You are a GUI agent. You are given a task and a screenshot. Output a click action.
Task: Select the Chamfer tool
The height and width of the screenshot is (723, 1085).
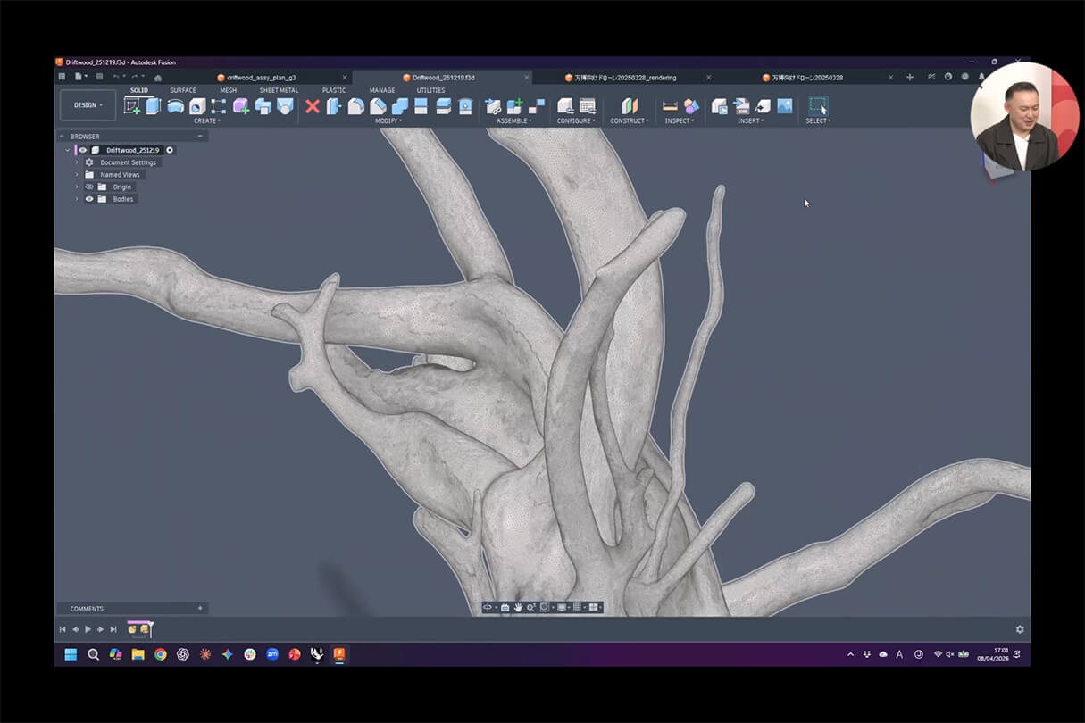click(x=378, y=106)
